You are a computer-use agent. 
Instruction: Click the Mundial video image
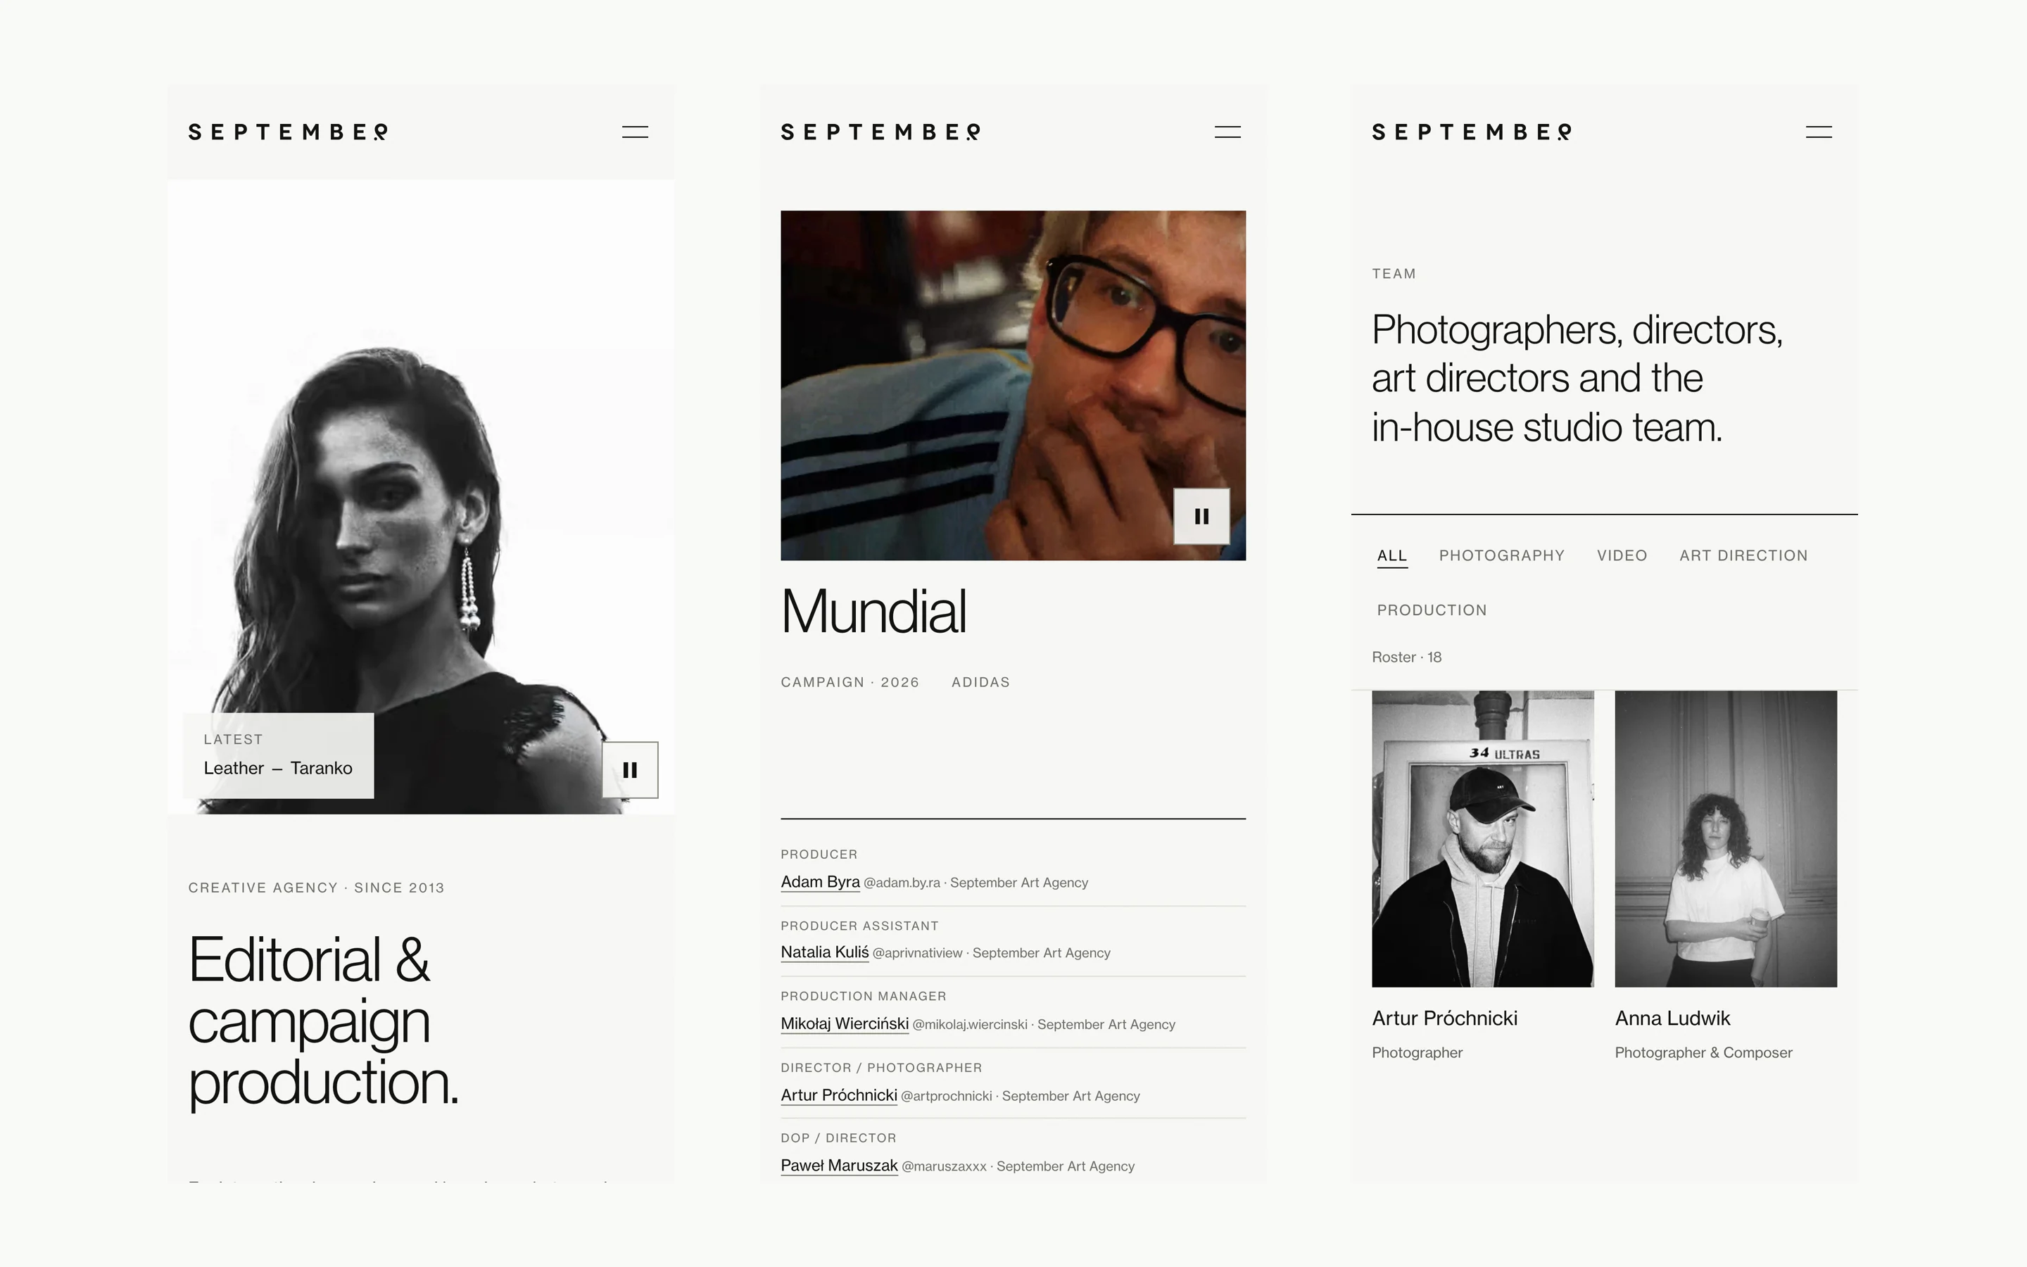pos(1013,386)
